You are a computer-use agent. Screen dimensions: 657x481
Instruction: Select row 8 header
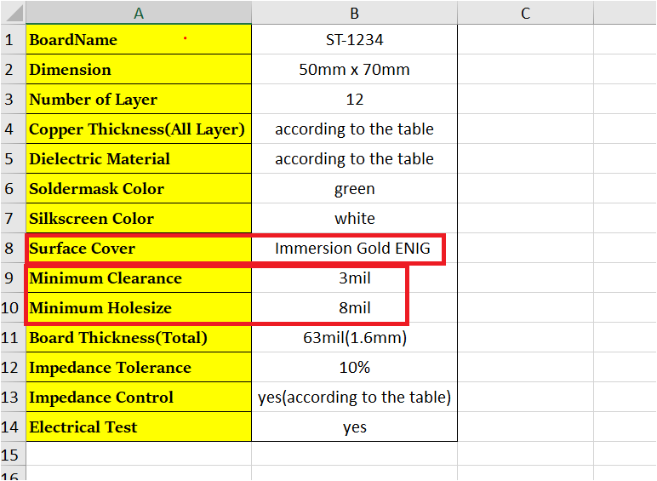click(10, 249)
